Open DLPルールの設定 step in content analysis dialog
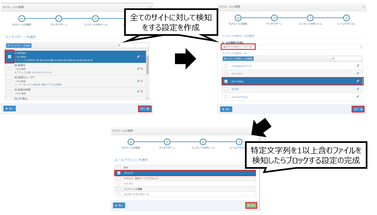 (238, 18)
